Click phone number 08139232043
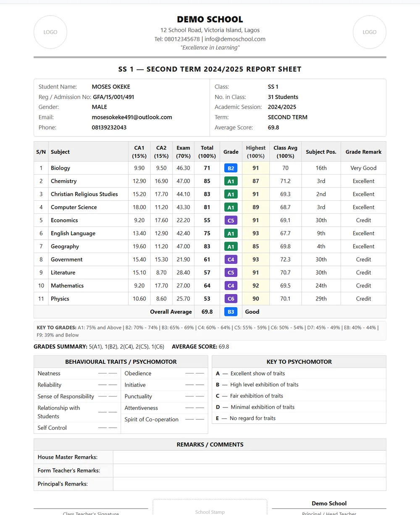Screen dimensions: 420x515 point(109,127)
